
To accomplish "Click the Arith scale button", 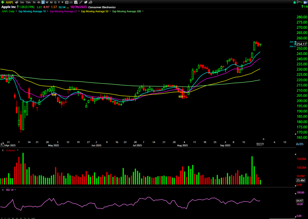I will point(299,144).
